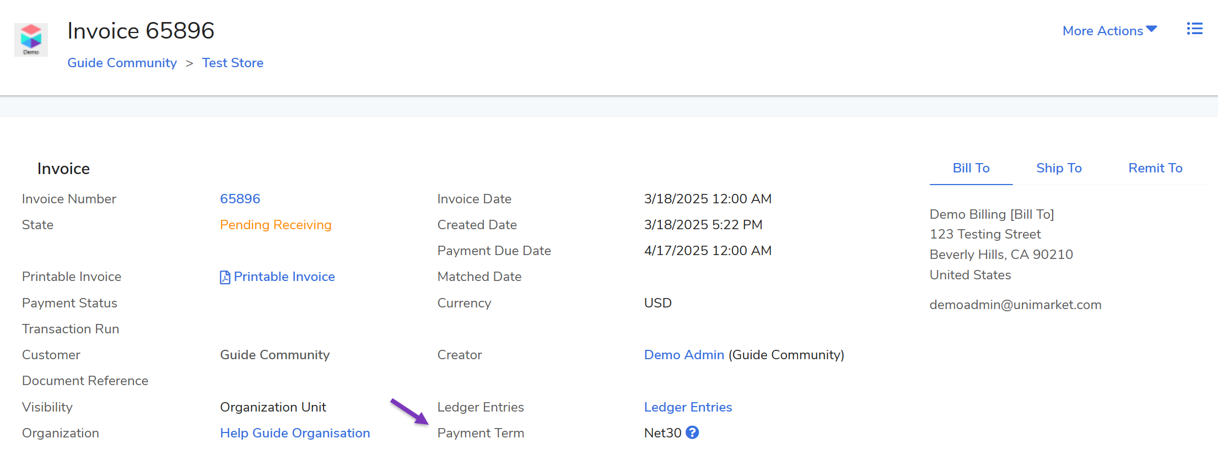Screen dimensions: 1218x449
Task: Open the list menu icon at top right
Action: 1194,29
